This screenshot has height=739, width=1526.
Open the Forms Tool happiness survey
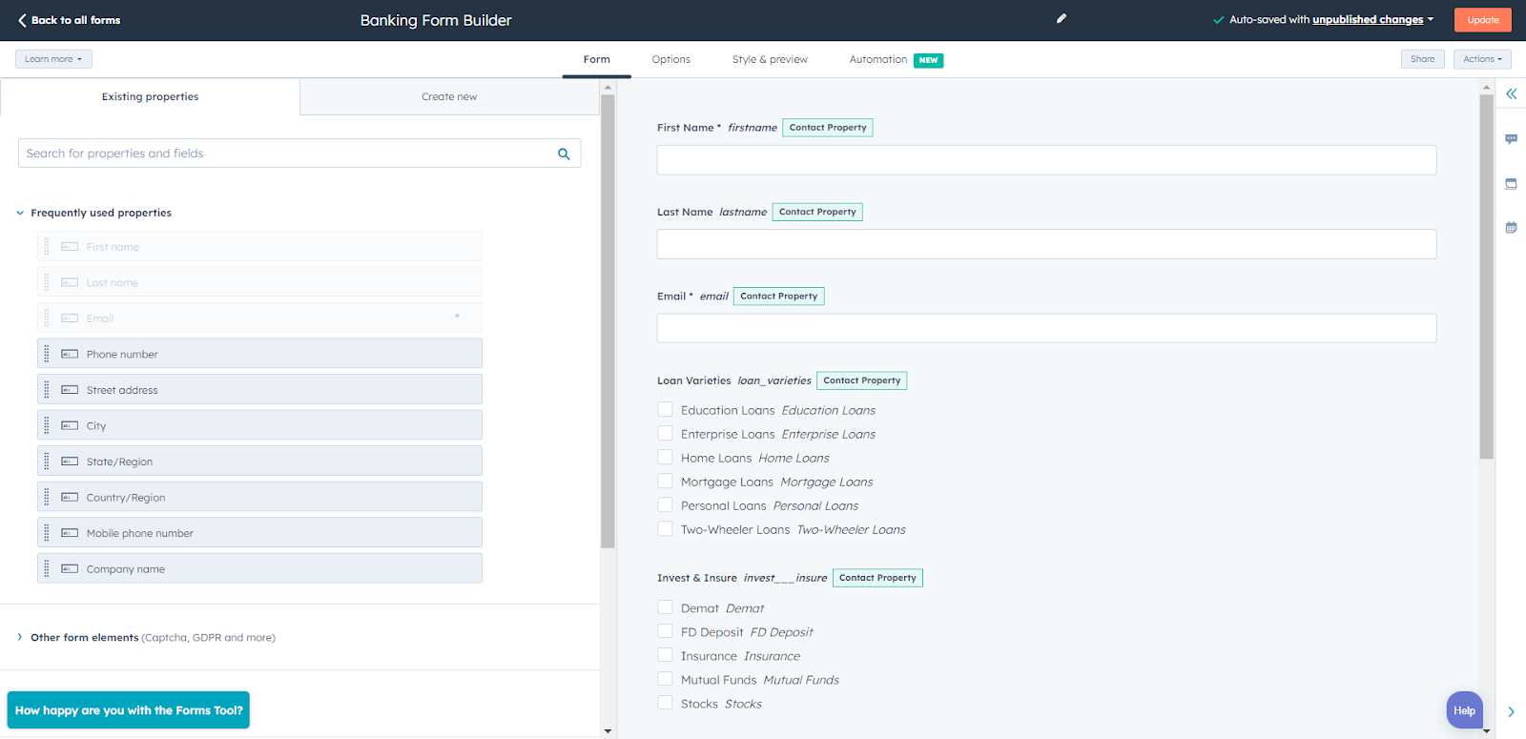[129, 710]
